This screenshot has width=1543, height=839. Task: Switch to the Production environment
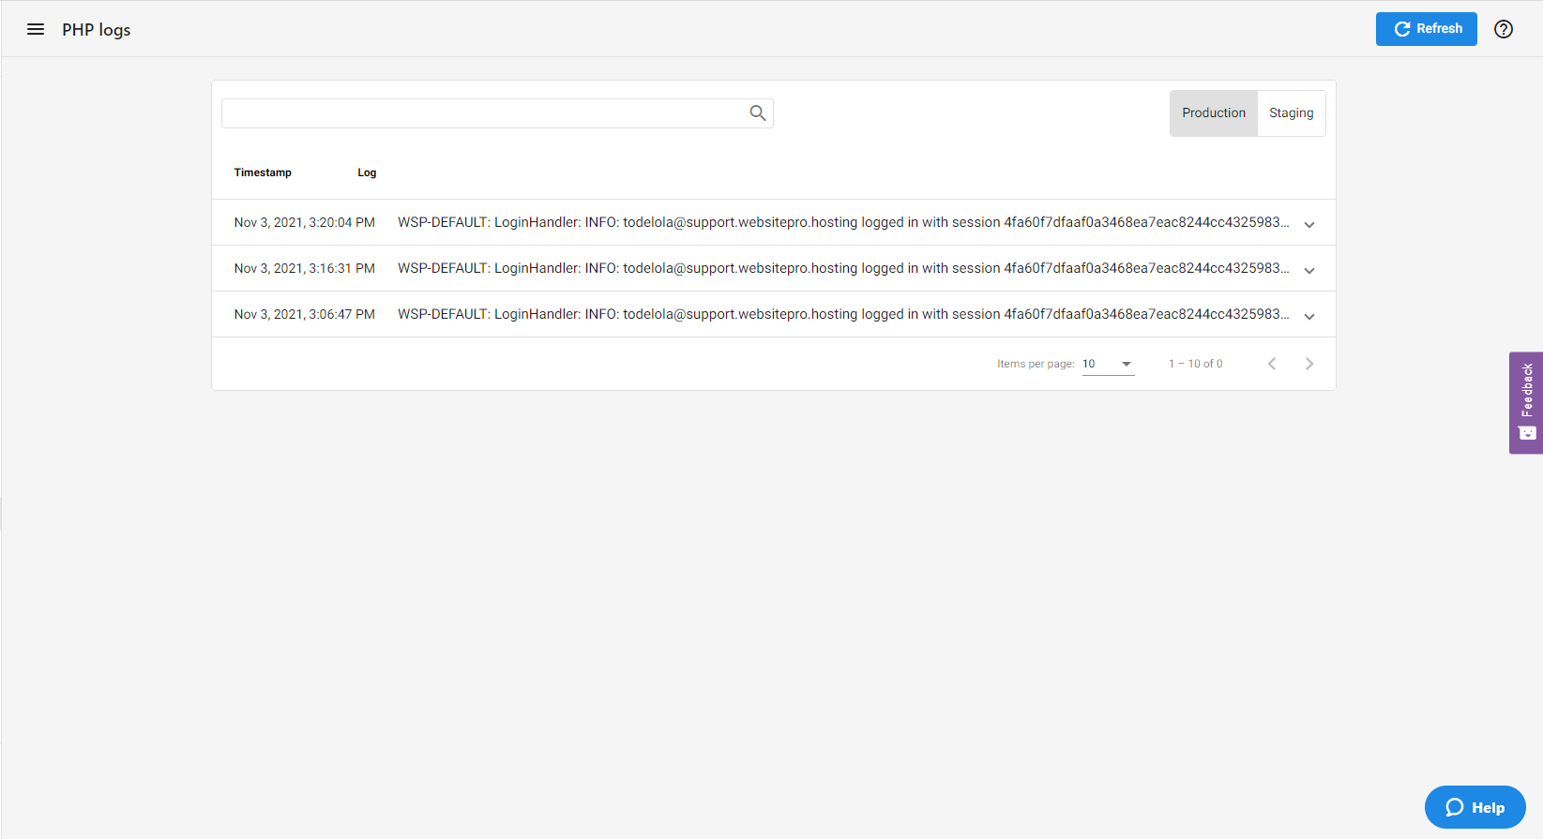1214,113
